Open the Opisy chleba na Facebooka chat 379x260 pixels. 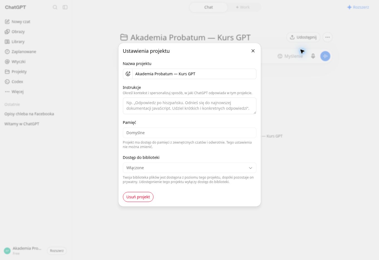coord(29,114)
